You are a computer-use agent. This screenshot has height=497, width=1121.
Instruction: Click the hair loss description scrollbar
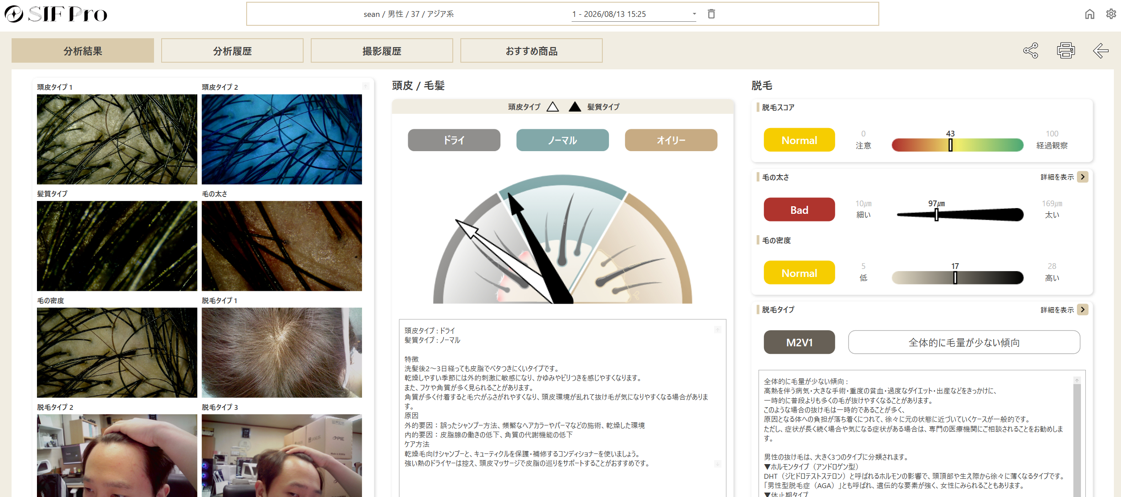(1077, 438)
